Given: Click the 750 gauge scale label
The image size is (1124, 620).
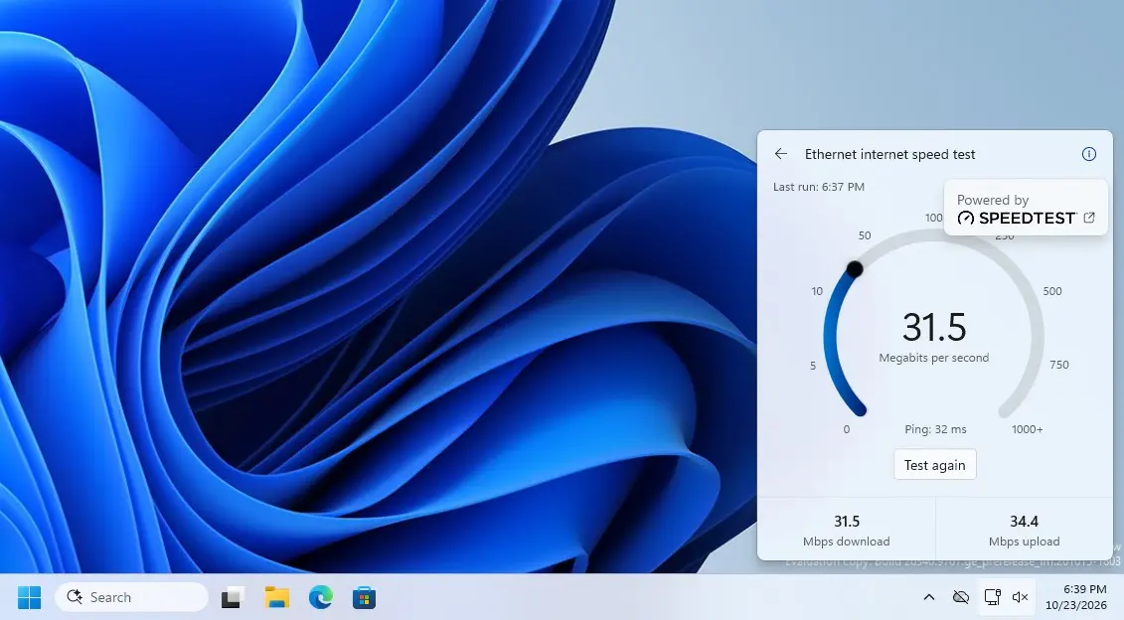Looking at the screenshot, I should tap(1058, 365).
